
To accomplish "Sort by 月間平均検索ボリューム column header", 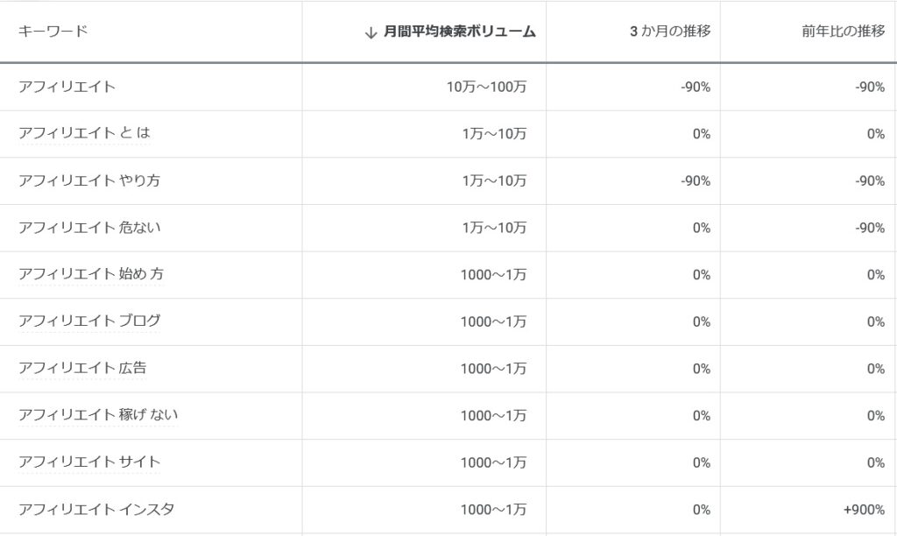I will click(x=459, y=32).
